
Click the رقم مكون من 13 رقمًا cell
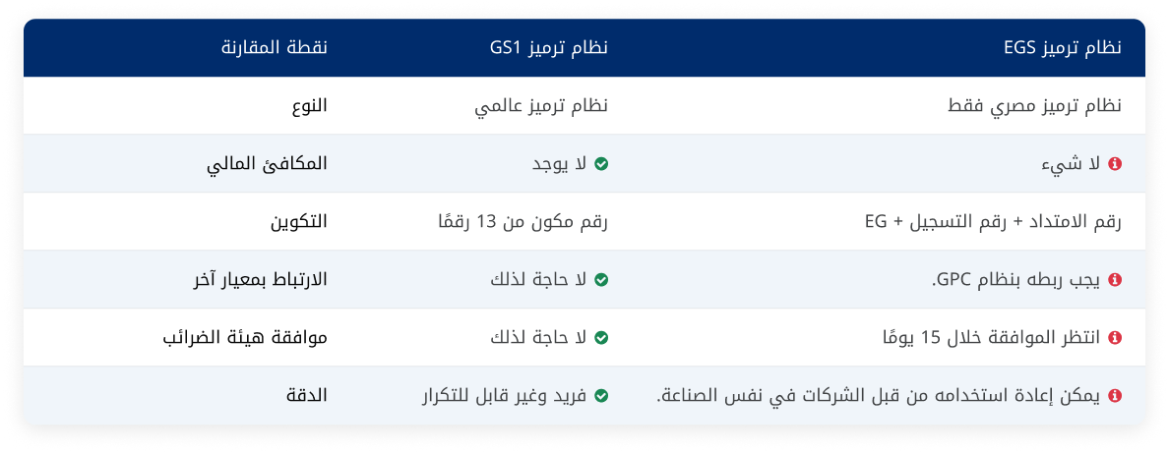[523, 222]
